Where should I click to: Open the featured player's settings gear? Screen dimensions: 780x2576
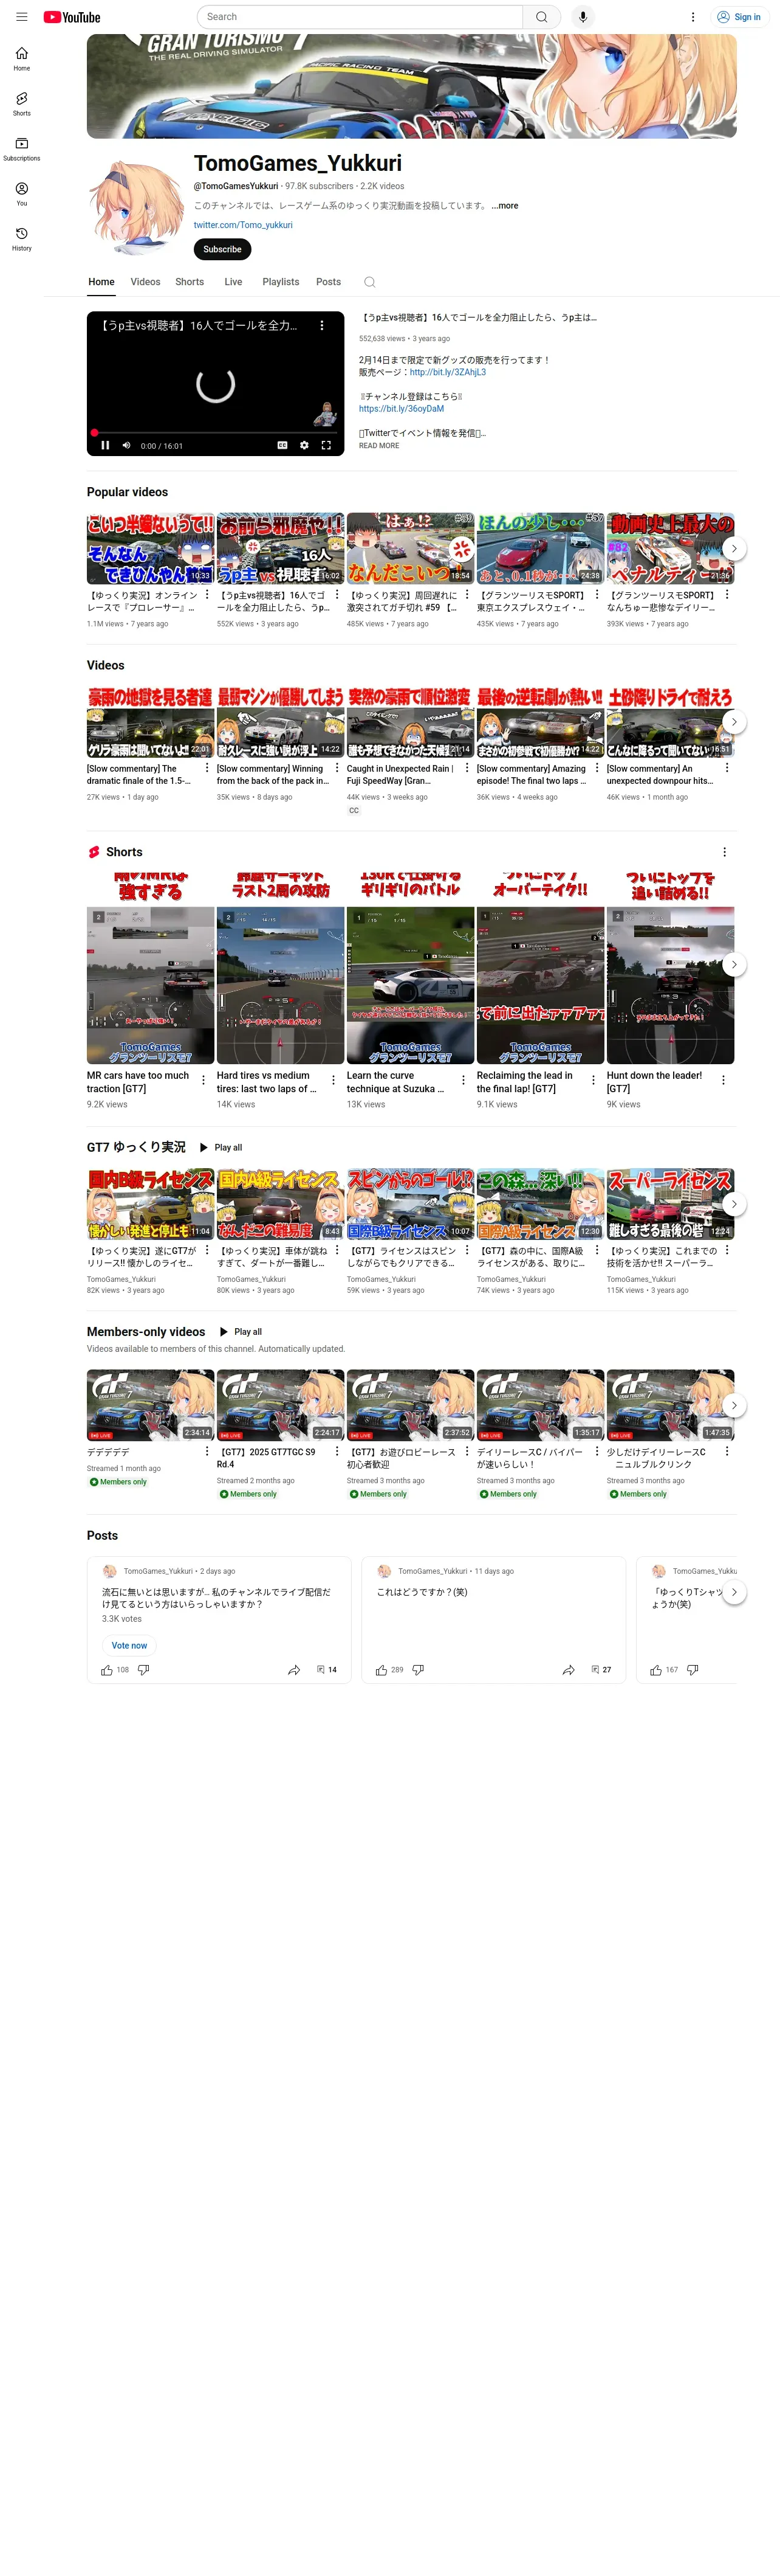coord(304,445)
